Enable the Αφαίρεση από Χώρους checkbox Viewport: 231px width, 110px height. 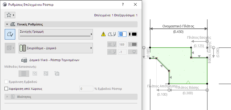[x=6, y=89]
